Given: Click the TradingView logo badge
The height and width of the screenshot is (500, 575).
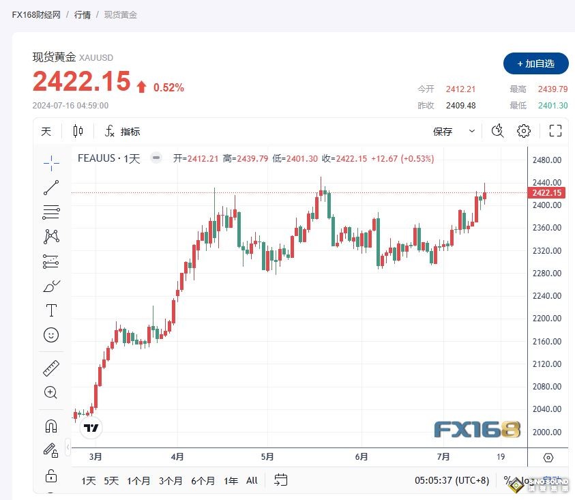Looking at the screenshot, I should [x=91, y=428].
